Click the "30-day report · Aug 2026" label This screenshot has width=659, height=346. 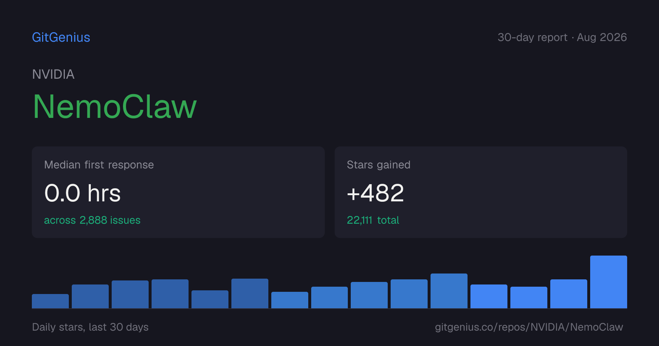[562, 37]
